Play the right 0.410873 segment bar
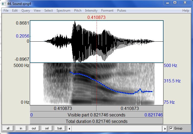The image size is (193, 134). coord(130,108)
